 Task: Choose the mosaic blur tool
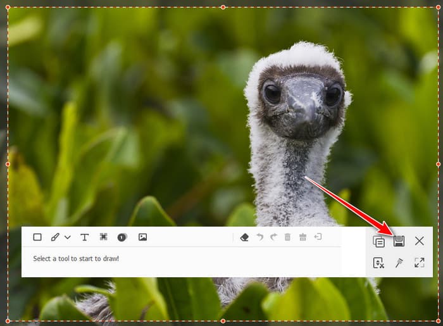pyautogui.click(x=103, y=237)
